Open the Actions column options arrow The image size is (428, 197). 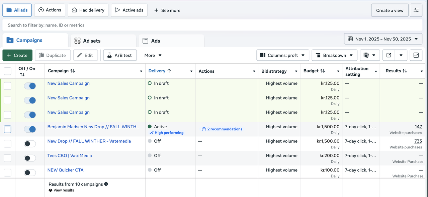coord(254,71)
